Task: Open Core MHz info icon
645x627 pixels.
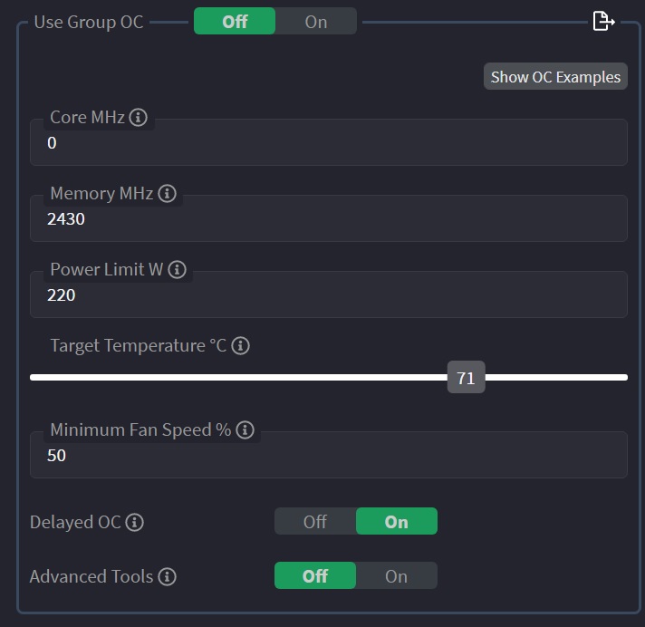Action: coord(139,117)
